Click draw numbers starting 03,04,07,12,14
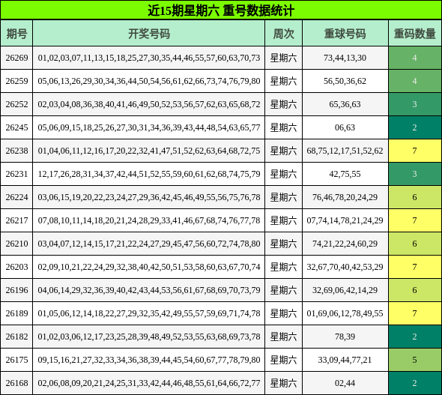The height and width of the screenshot is (395, 442). [x=149, y=244]
